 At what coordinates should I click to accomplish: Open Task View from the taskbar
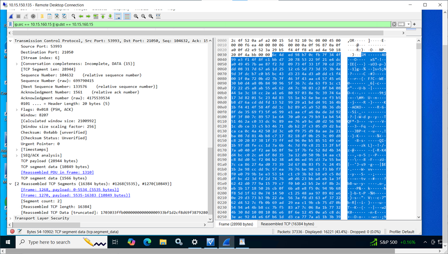point(115,242)
